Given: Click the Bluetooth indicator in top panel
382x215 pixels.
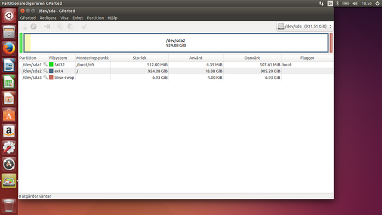Looking at the screenshot, I should pyautogui.click(x=337, y=3).
